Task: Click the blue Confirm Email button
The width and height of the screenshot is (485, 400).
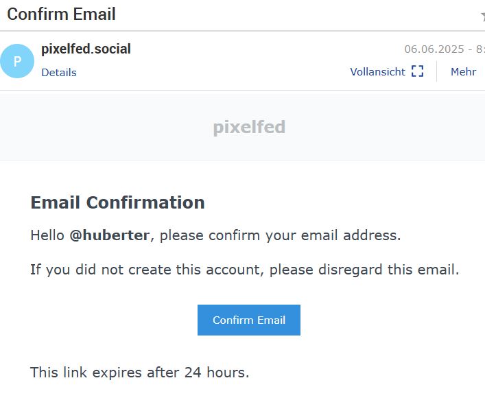Action: point(249,320)
